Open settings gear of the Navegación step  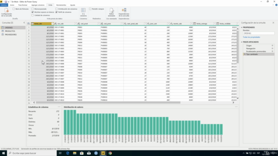[x=272, y=49]
